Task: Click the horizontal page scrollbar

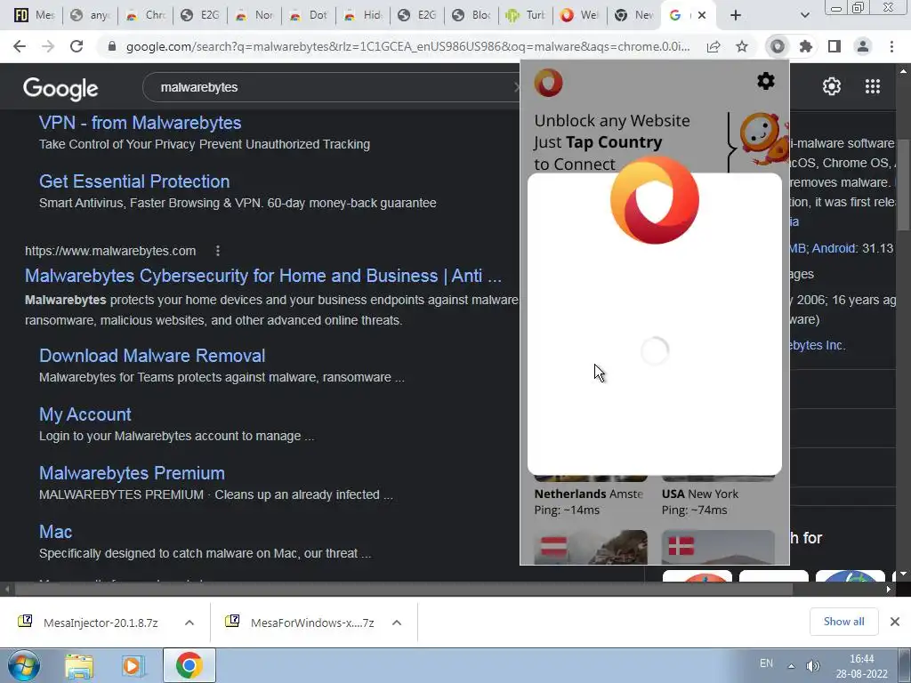Action: (404, 589)
